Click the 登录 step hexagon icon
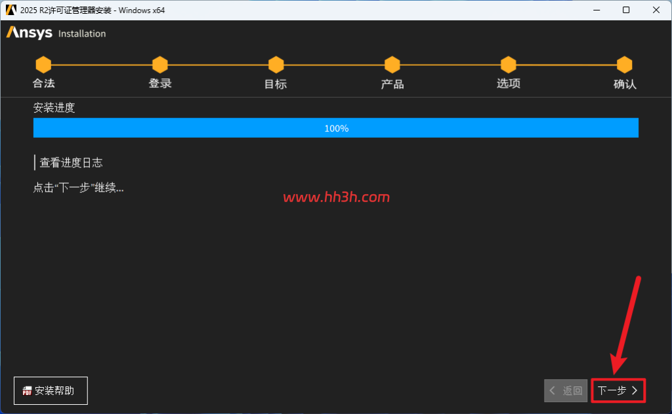This screenshot has height=414, width=672. point(160,65)
